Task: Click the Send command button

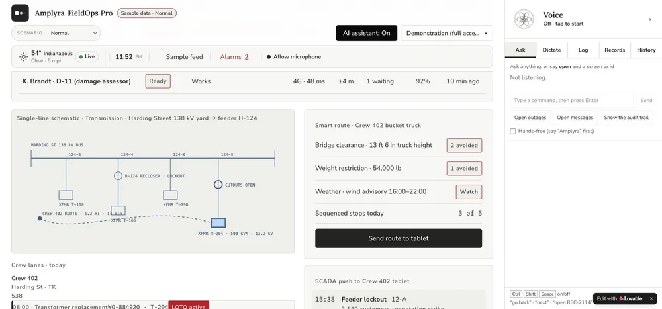Action: [646, 101]
